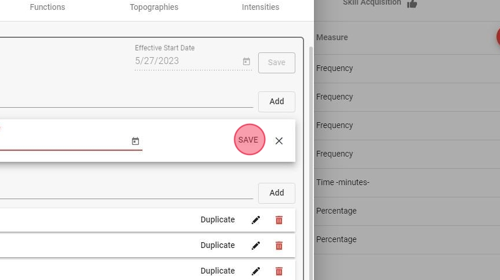The width and height of the screenshot is (500, 280).
Task: Click the calendar icon beside Effective Start Date
Action: 247,62
